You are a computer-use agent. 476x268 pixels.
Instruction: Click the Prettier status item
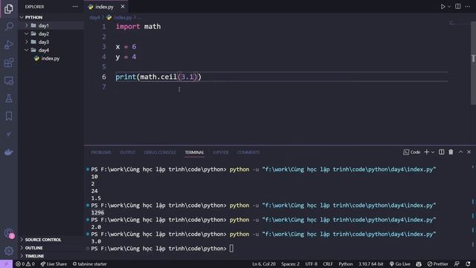click(x=437, y=264)
